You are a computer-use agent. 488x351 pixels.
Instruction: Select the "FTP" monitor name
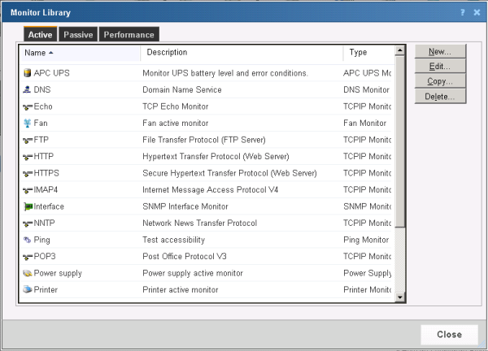41,140
